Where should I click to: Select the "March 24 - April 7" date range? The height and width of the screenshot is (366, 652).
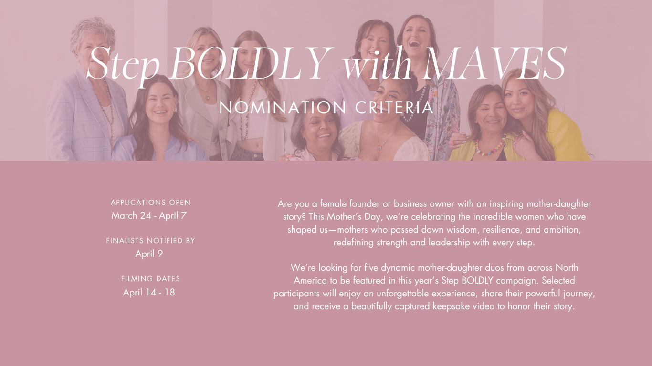(x=149, y=215)
